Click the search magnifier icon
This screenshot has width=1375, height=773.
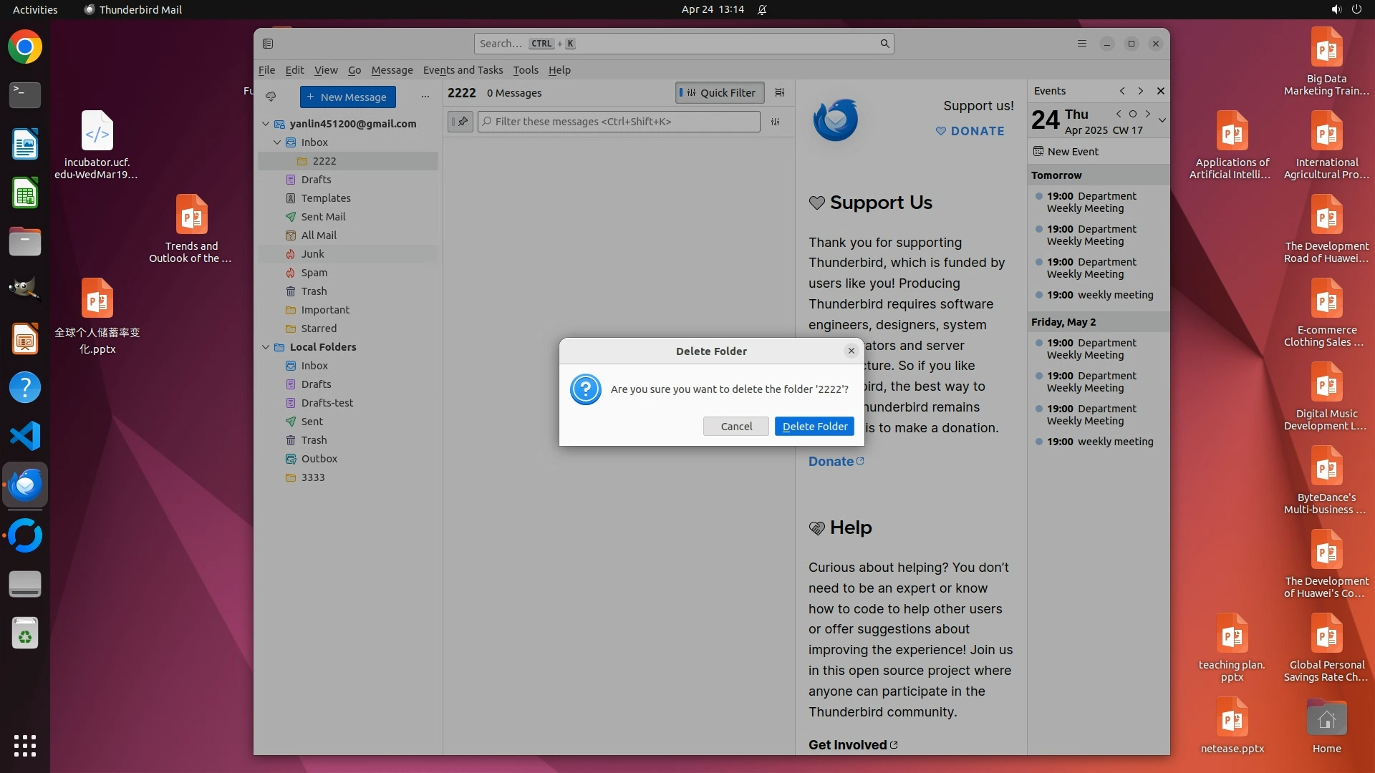(884, 44)
